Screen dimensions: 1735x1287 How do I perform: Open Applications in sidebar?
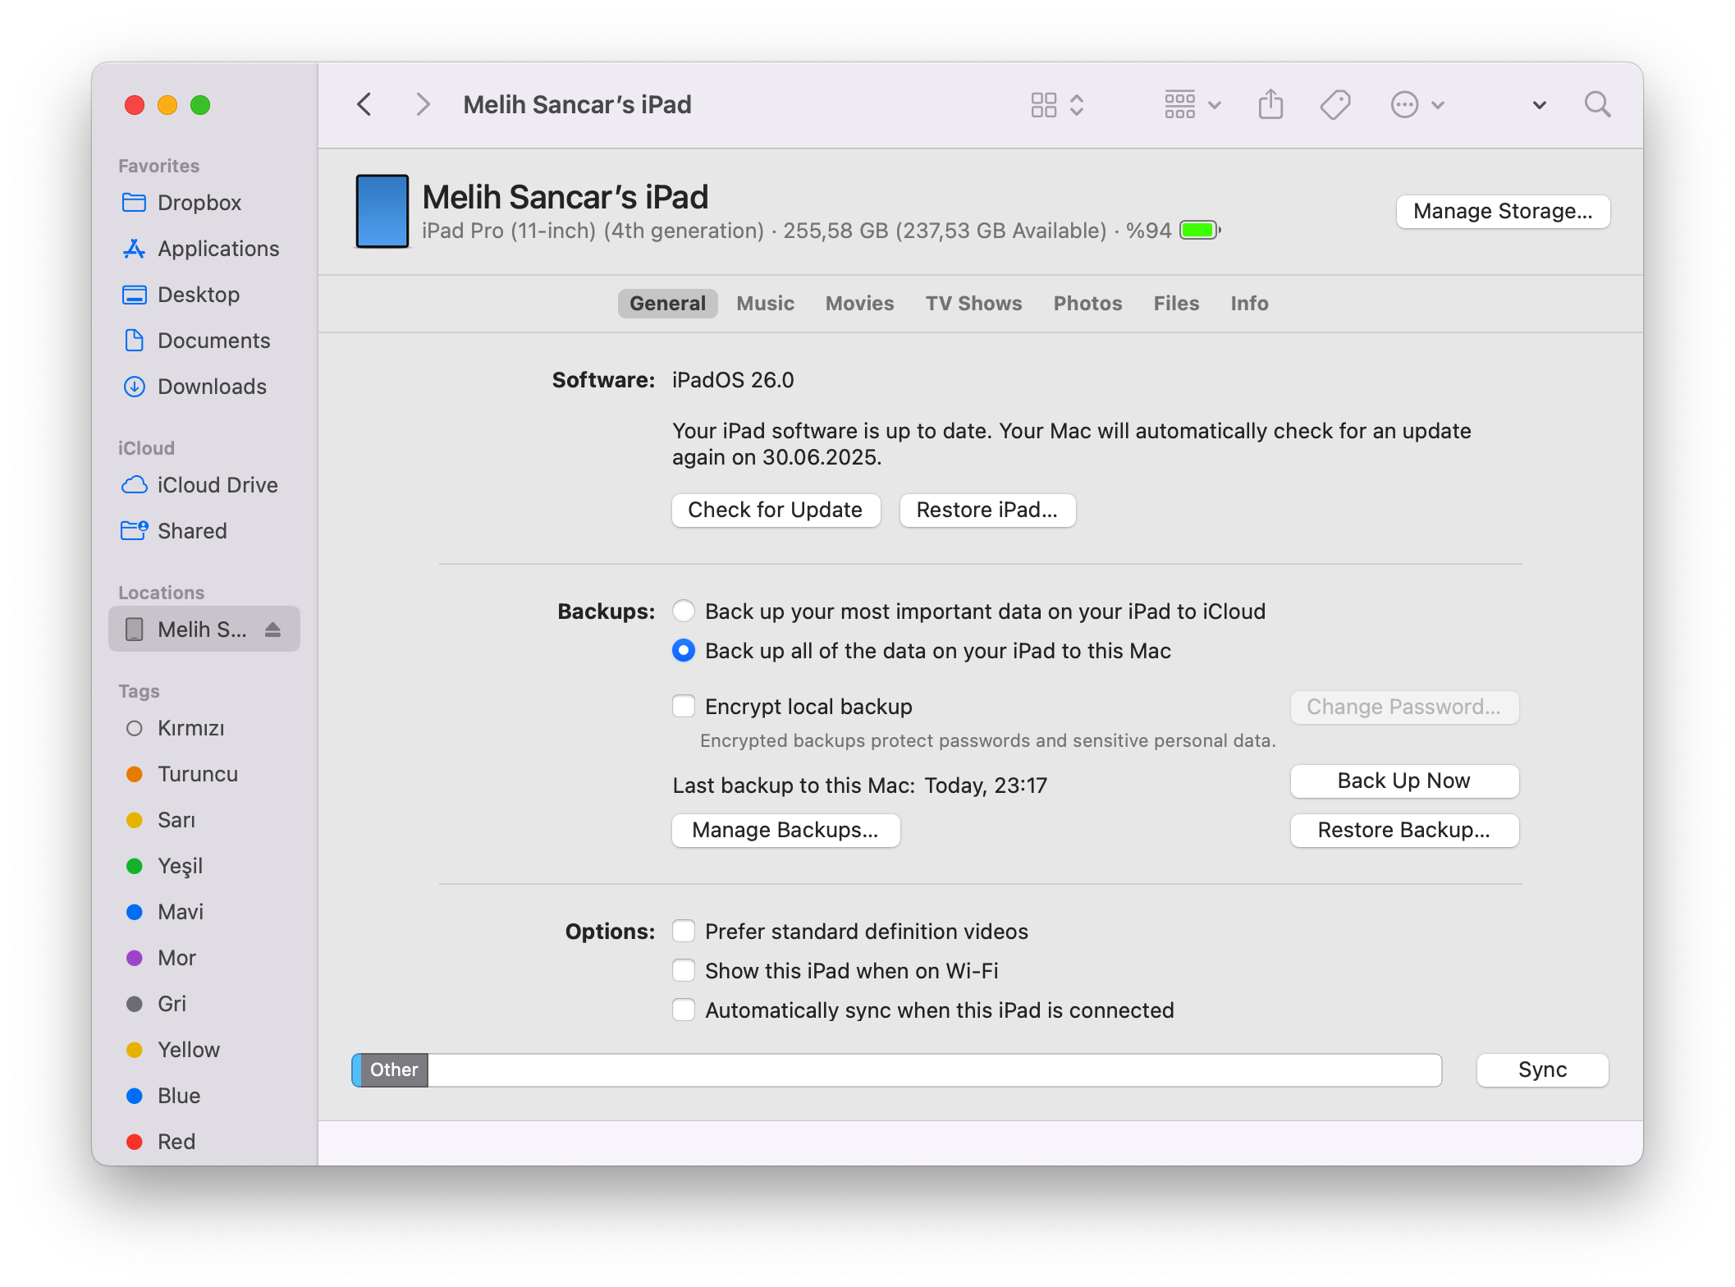pyautogui.click(x=217, y=249)
